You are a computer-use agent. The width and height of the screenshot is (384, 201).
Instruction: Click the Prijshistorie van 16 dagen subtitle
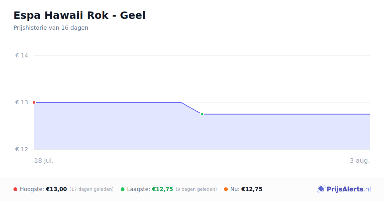pyautogui.click(x=51, y=28)
